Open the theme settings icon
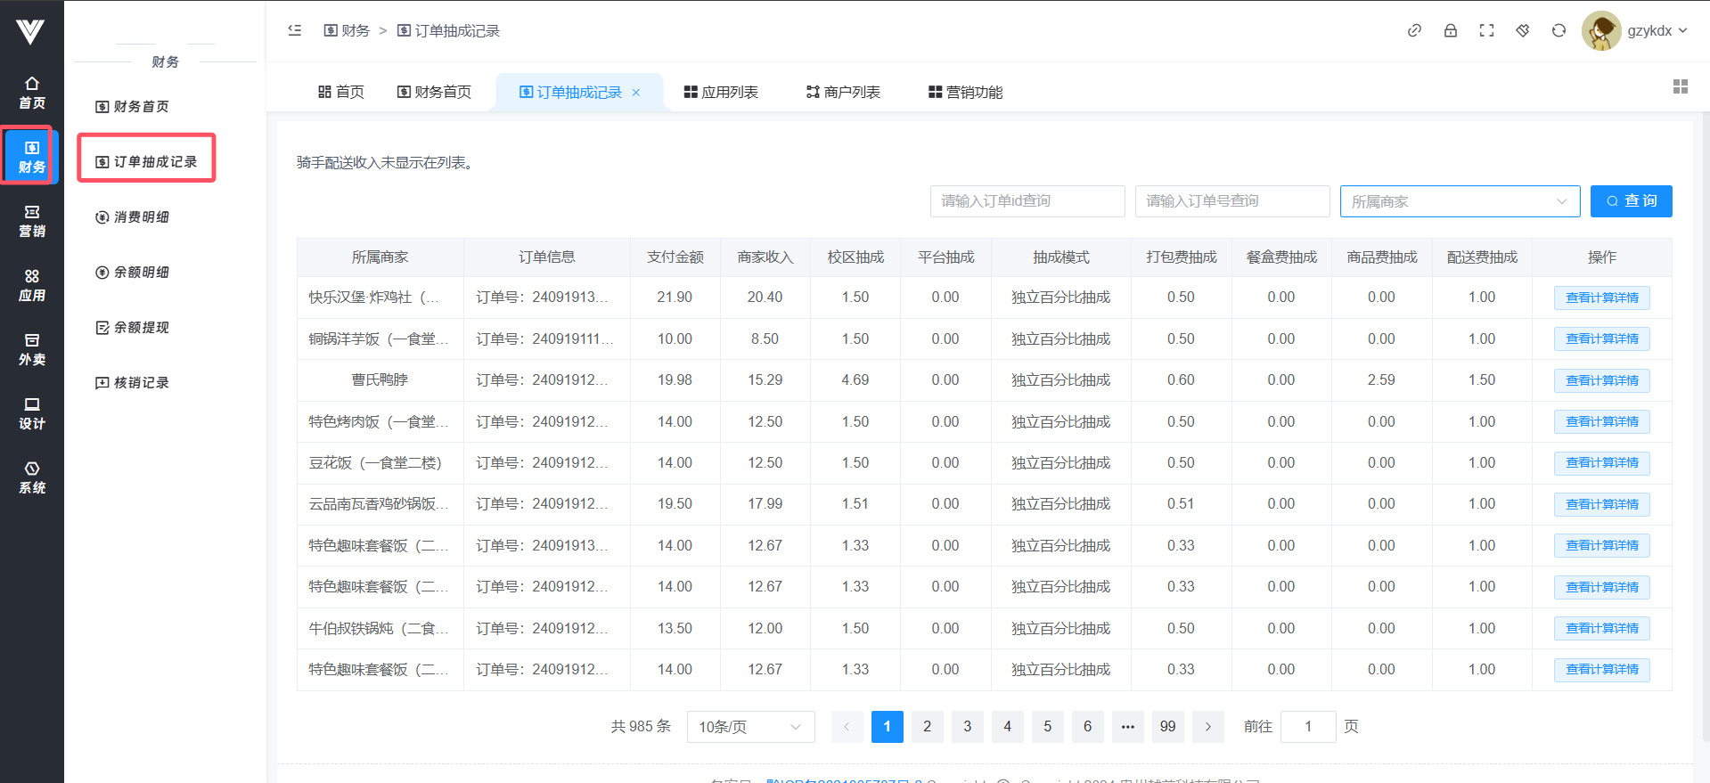This screenshot has height=783, width=1710. point(1523,30)
